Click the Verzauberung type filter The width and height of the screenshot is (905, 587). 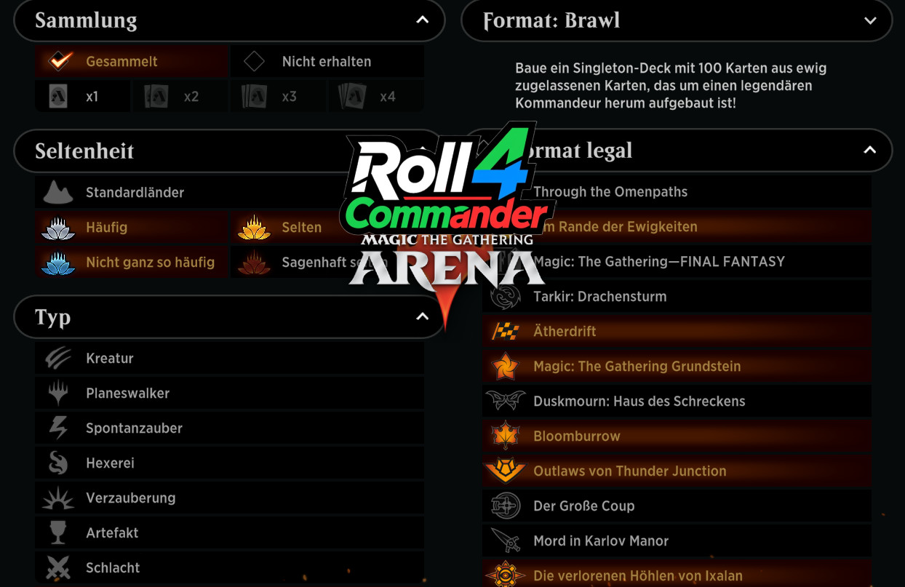(x=229, y=498)
